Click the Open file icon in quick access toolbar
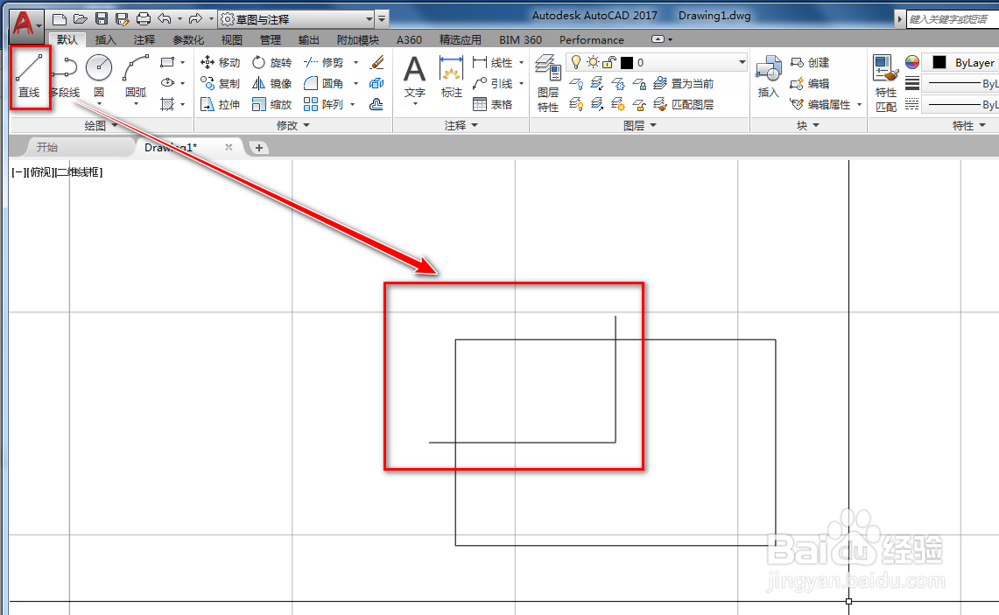 pos(81,19)
